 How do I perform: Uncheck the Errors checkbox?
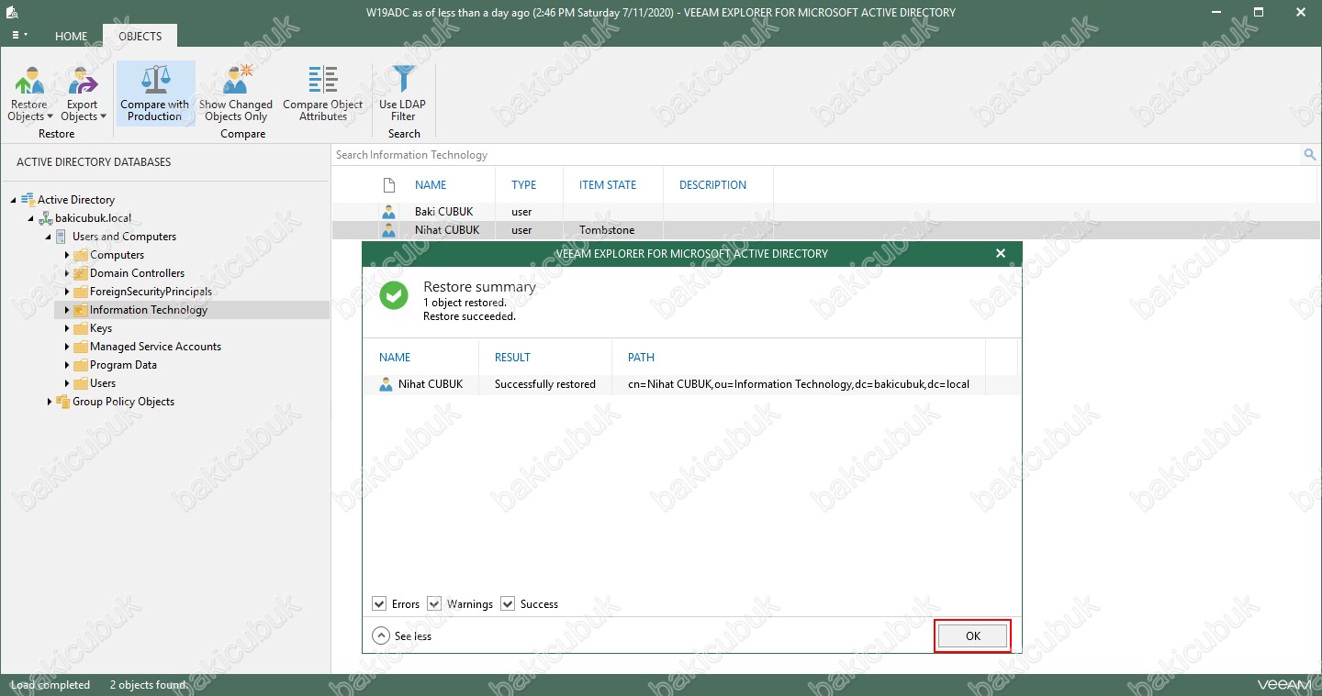tap(379, 603)
